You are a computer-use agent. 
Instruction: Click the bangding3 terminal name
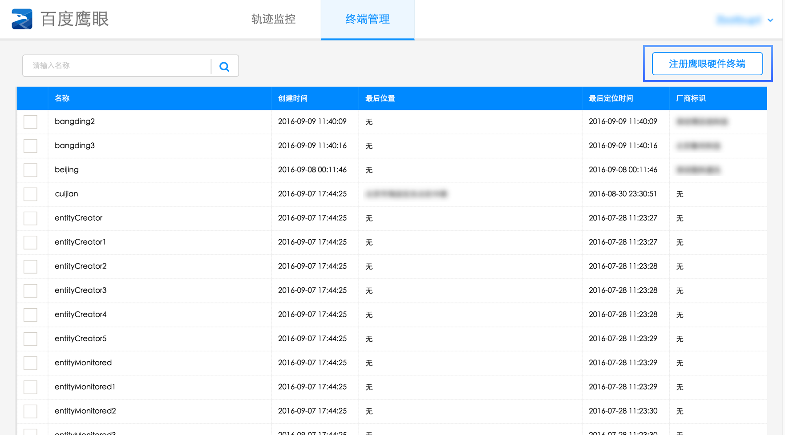(74, 145)
